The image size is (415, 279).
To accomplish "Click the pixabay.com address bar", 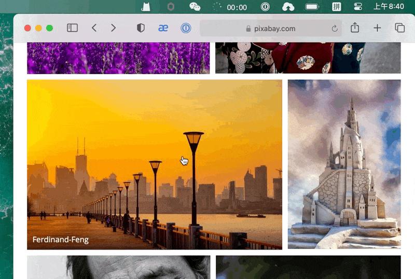I will (270, 29).
